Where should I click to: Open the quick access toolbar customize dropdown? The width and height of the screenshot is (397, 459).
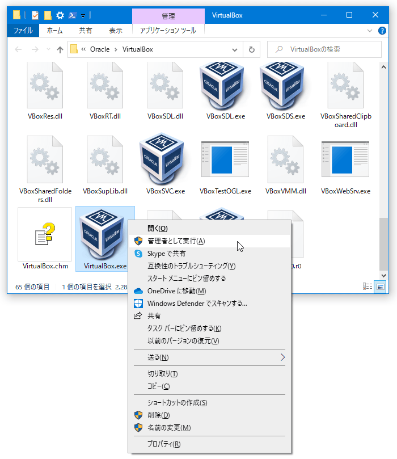coord(83,16)
